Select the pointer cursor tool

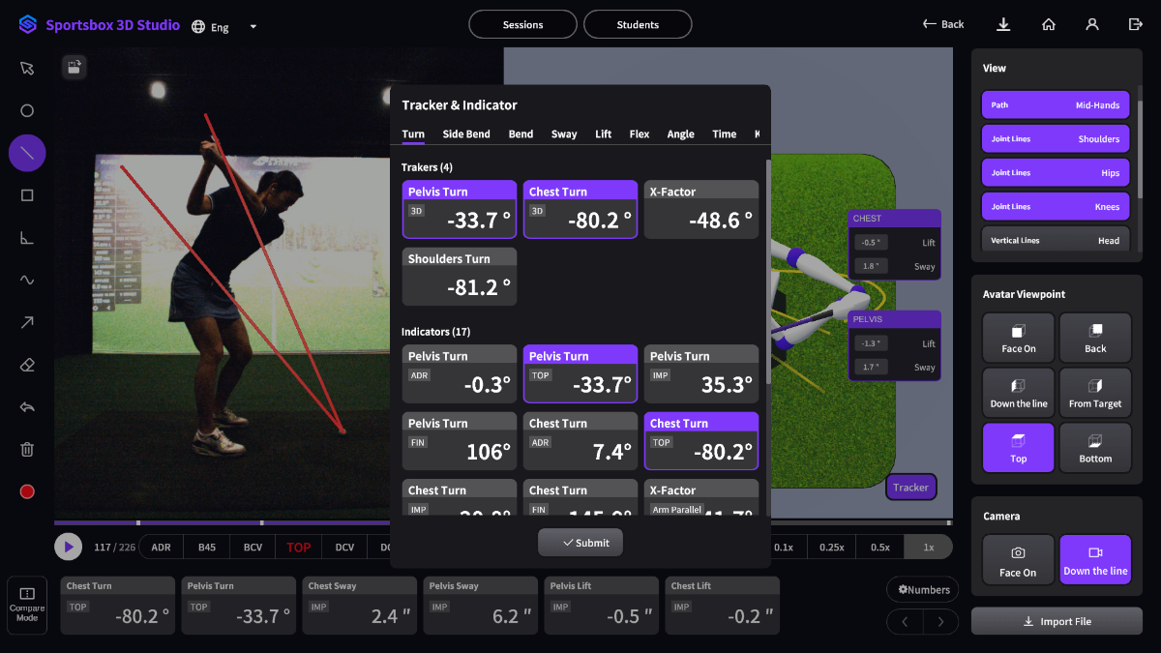pos(27,68)
